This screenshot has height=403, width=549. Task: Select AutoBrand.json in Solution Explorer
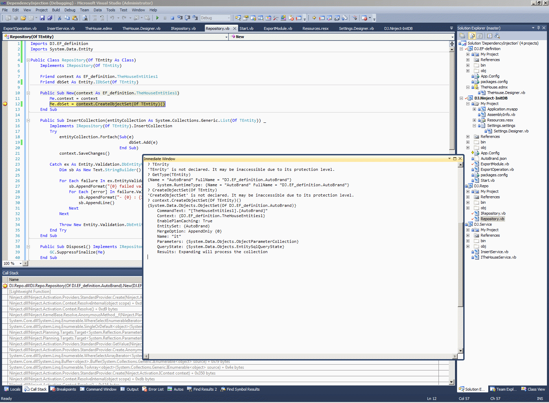[493, 158]
